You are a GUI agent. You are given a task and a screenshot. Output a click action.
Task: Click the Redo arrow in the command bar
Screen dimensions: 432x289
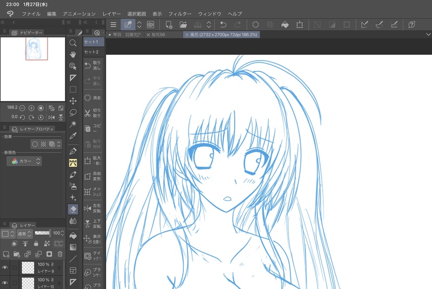click(237, 24)
